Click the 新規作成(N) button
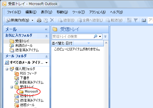153x108 pixels. [18, 20]
